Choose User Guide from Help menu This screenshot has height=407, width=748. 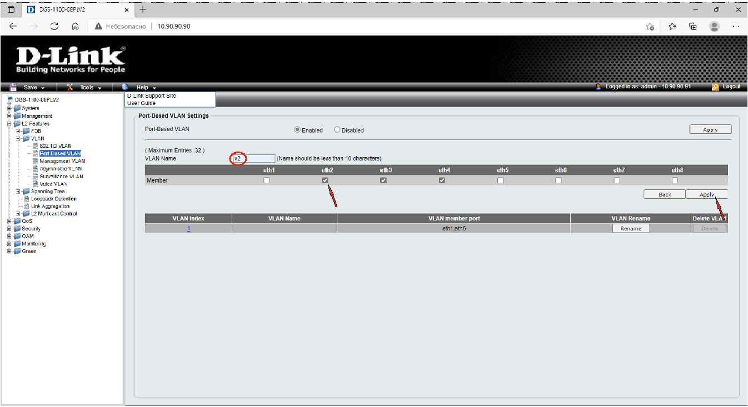point(142,103)
